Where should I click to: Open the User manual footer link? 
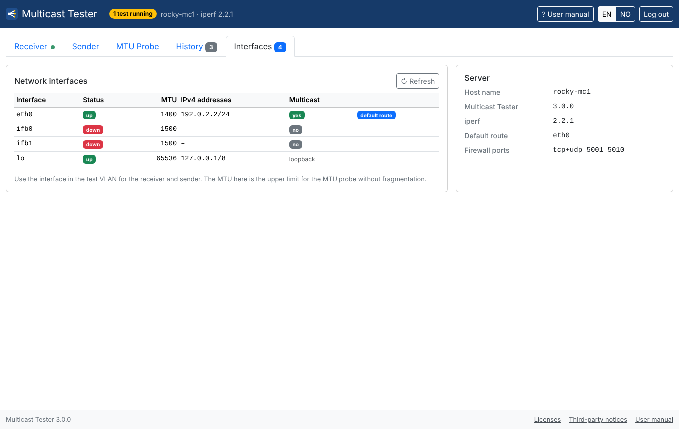pyautogui.click(x=654, y=420)
